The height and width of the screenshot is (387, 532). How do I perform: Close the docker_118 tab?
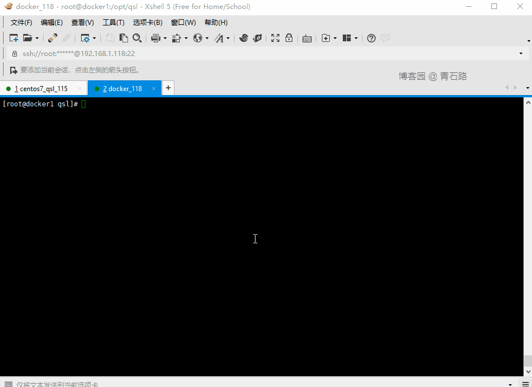[x=154, y=88]
